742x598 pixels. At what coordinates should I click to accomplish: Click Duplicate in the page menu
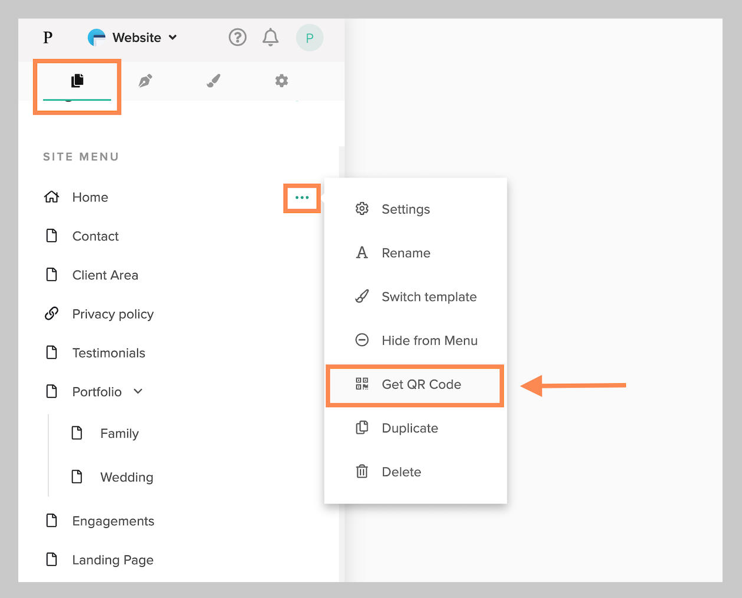409,428
